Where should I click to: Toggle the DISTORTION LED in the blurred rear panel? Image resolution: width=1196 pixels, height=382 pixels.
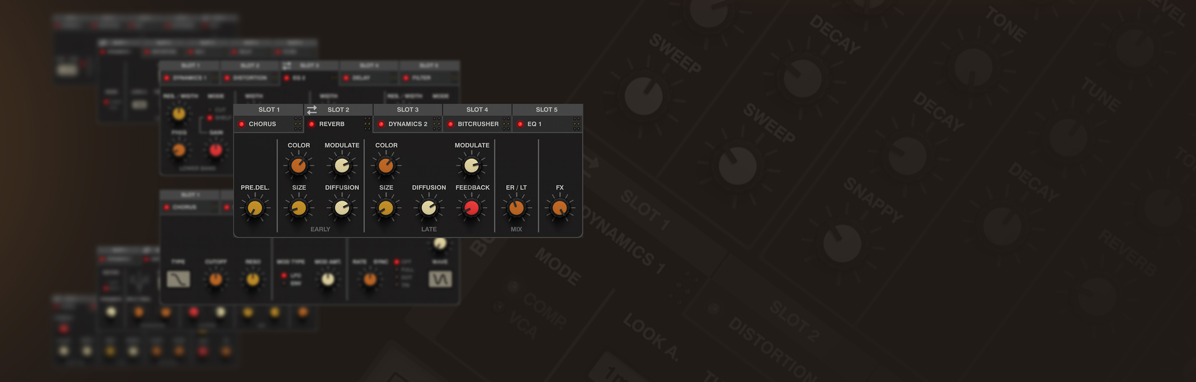(x=226, y=78)
